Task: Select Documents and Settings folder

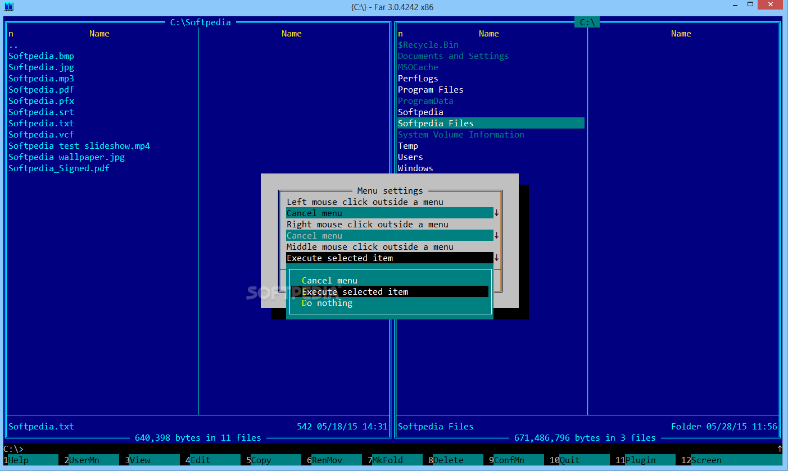Action: pyautogui.click(x=453, y=56)
